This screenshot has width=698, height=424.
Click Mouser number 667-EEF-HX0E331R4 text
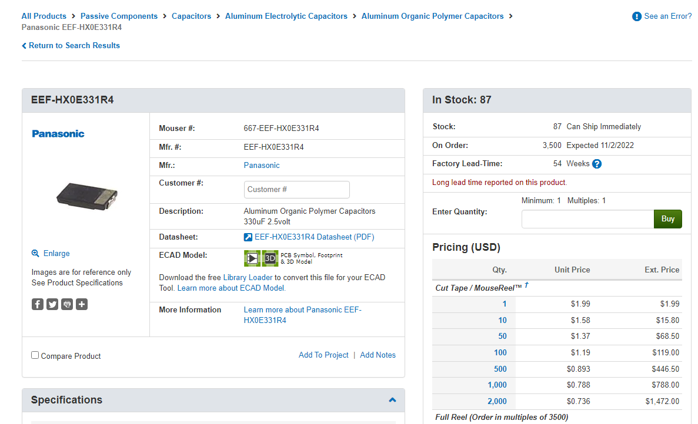coord(281,129)
